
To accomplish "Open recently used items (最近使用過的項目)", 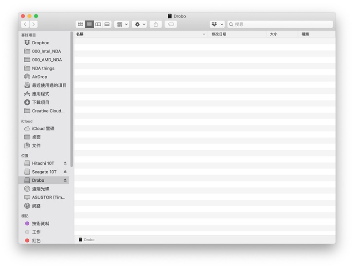I will (x=44, y=85).
